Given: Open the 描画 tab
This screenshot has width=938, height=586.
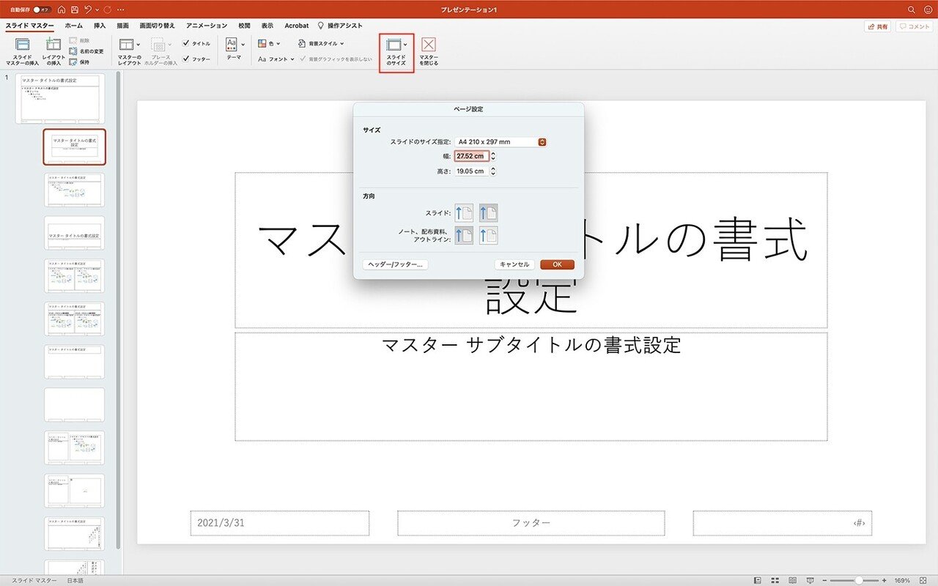Looking at the screenshot, I should tap(123, 26).
